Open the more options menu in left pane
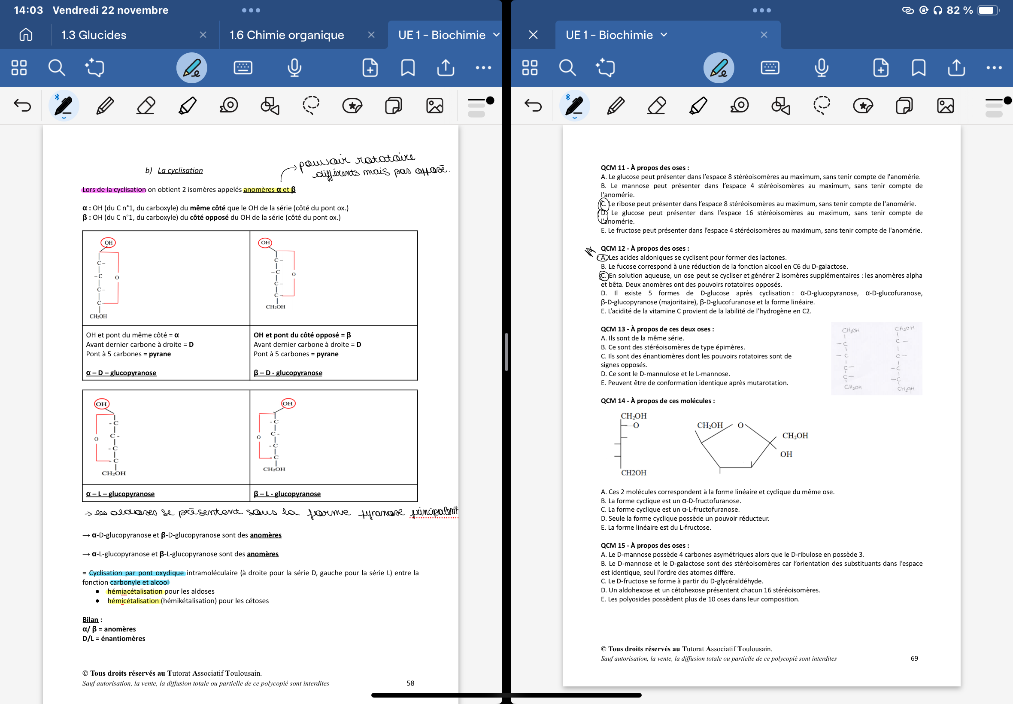The height and width of the screenshot is (704, 1013). tap(483, 68)
